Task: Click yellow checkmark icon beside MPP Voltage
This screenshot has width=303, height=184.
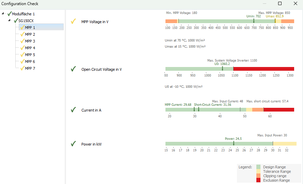Action: click(73, 22)
